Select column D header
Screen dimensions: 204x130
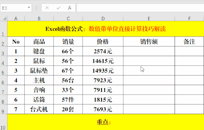click(103, 18)
